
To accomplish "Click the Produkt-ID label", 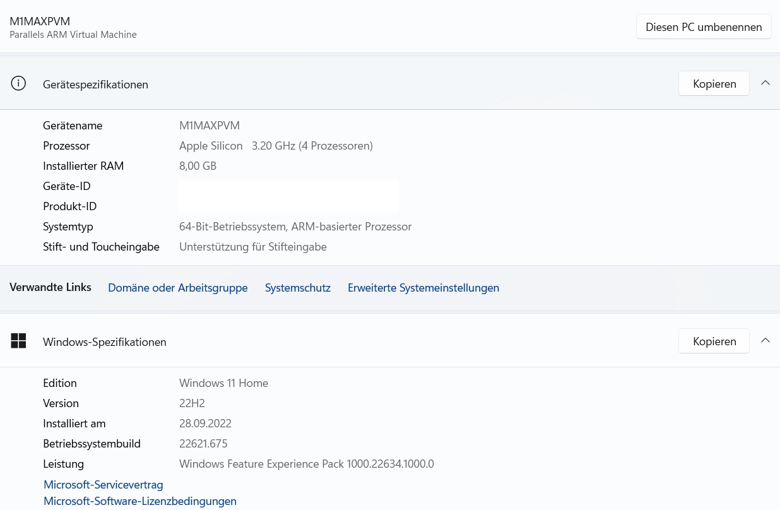I will 70,206.
